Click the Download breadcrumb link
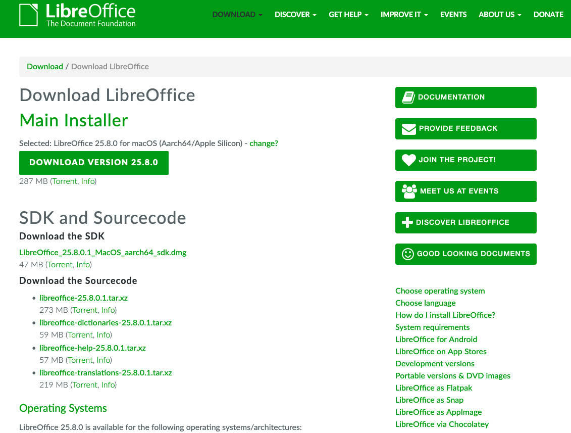 pos(45,66)
